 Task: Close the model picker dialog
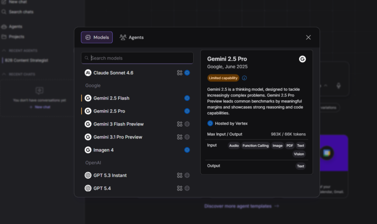click(308, 38)
